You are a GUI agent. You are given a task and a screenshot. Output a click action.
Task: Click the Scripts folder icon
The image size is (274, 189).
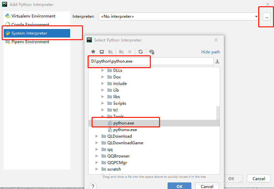pyautogui.click(x=110, y=103)
